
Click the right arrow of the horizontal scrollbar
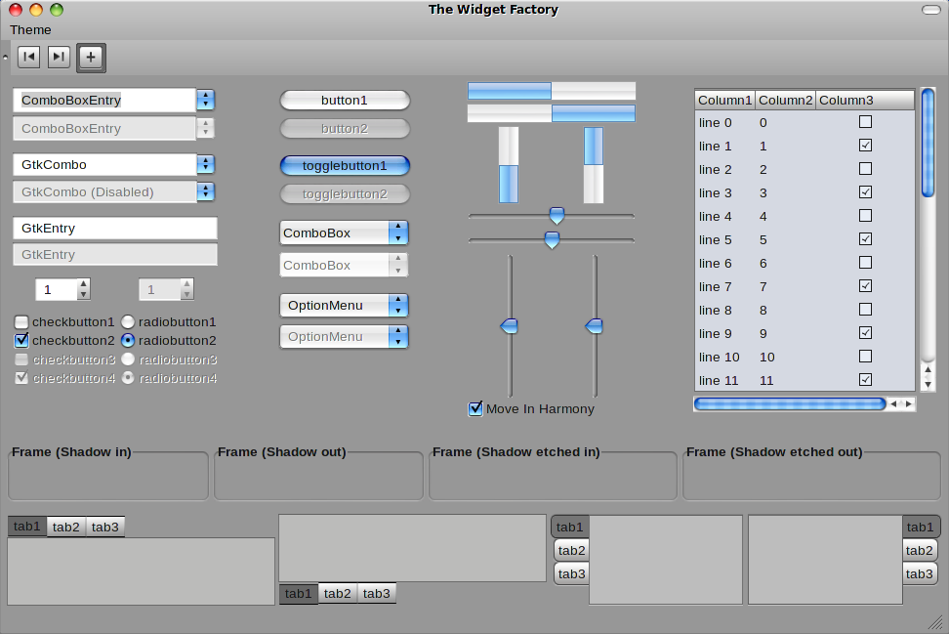pos(909,403)
